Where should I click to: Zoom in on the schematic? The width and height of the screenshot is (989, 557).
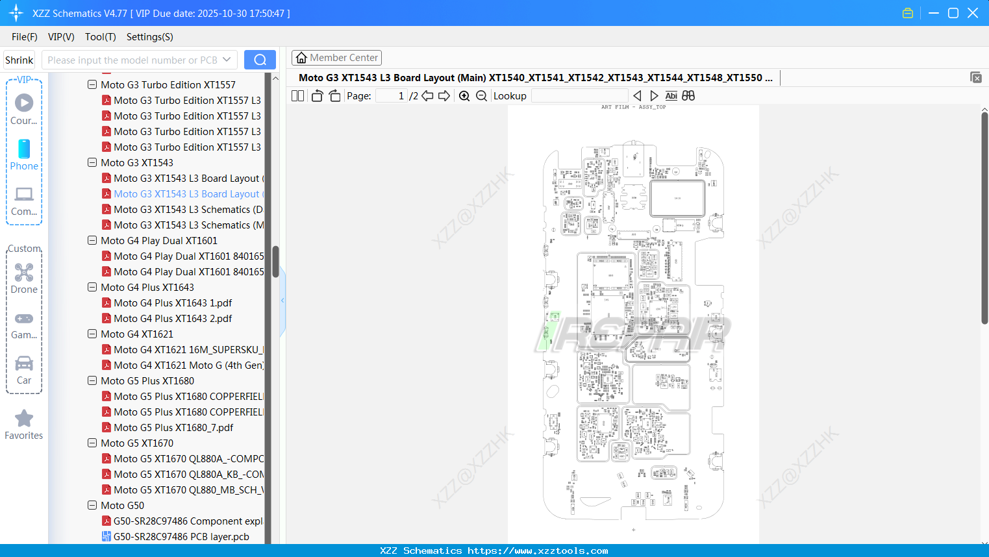(x=464, y=95)
